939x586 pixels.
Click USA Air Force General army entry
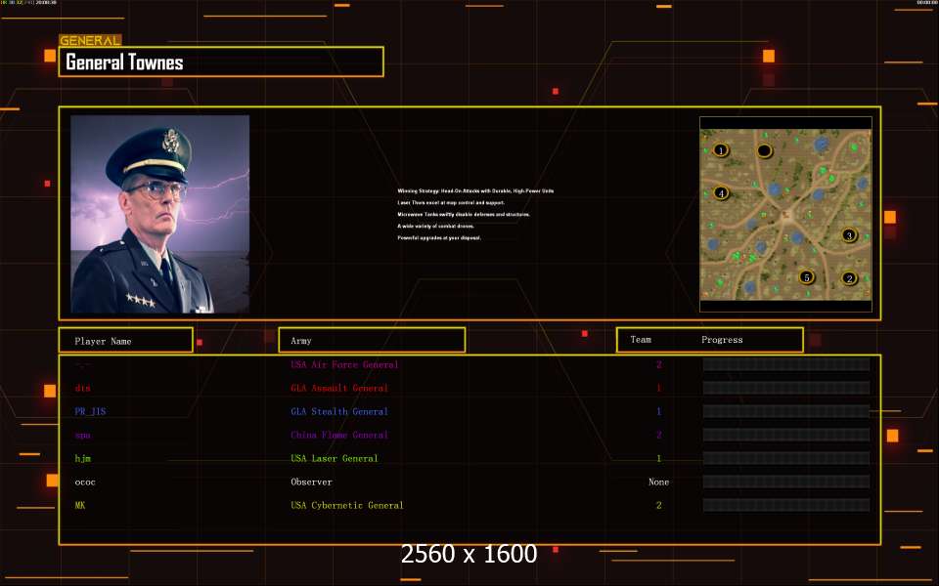(344, 364)
